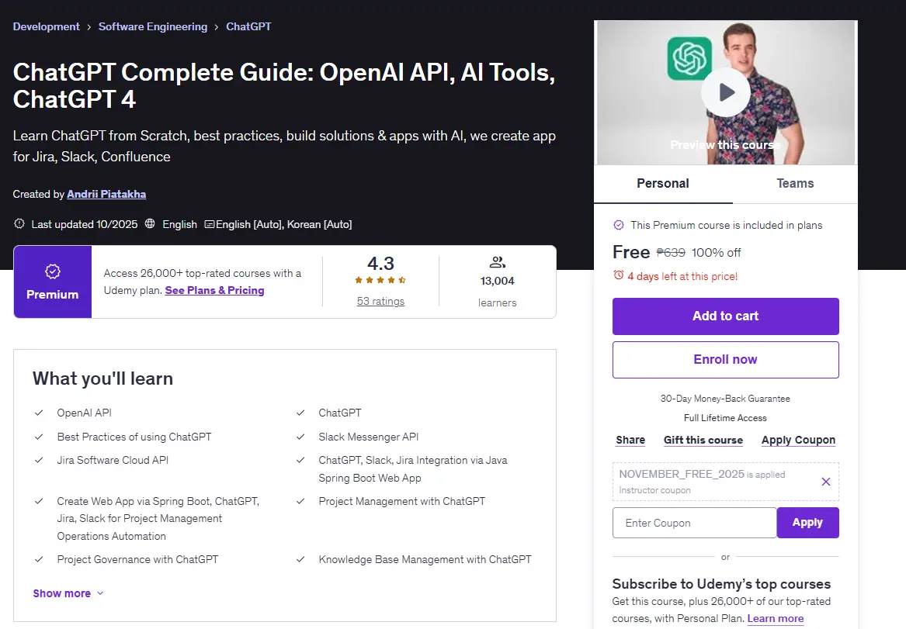Viewport: 906px width, 629px height.
Task: Click the Add to cart button
Action: click(x=726, y=316)
